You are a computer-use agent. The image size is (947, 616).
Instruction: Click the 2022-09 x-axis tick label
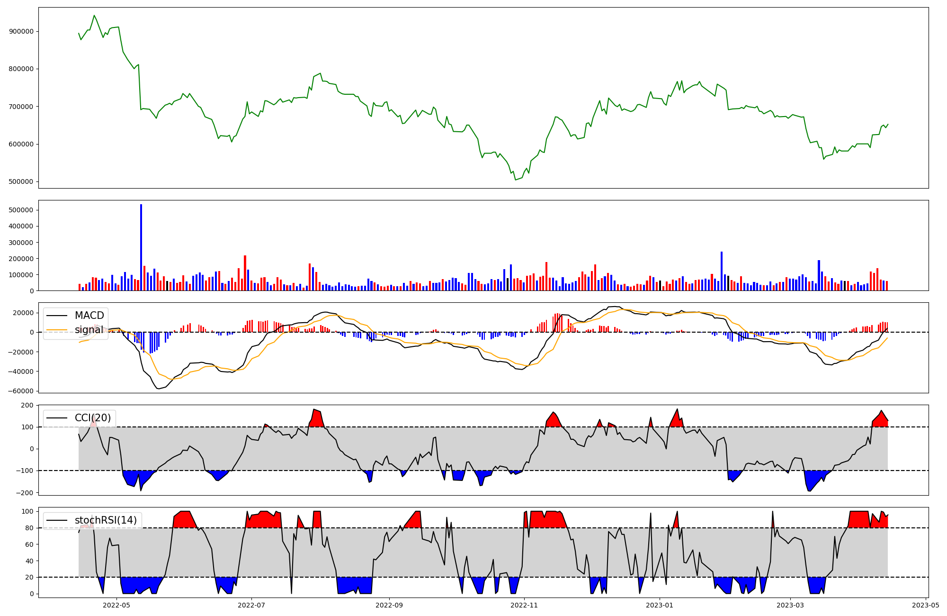[x=389, y=605]
